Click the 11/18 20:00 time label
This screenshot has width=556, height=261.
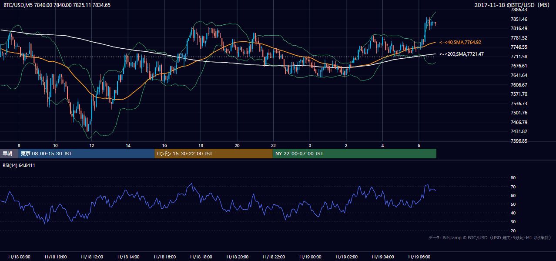[x=237, y=257]
